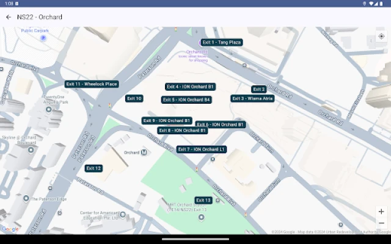Tap the bus stop icon beside Exit 13

(217, 201)
